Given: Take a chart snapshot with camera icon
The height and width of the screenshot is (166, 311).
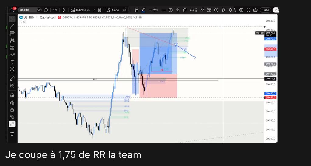Looking at the screenshot, I should coord(256,10).
